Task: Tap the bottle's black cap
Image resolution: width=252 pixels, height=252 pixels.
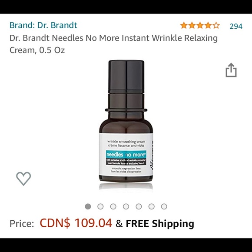Action: pos(126,76)
